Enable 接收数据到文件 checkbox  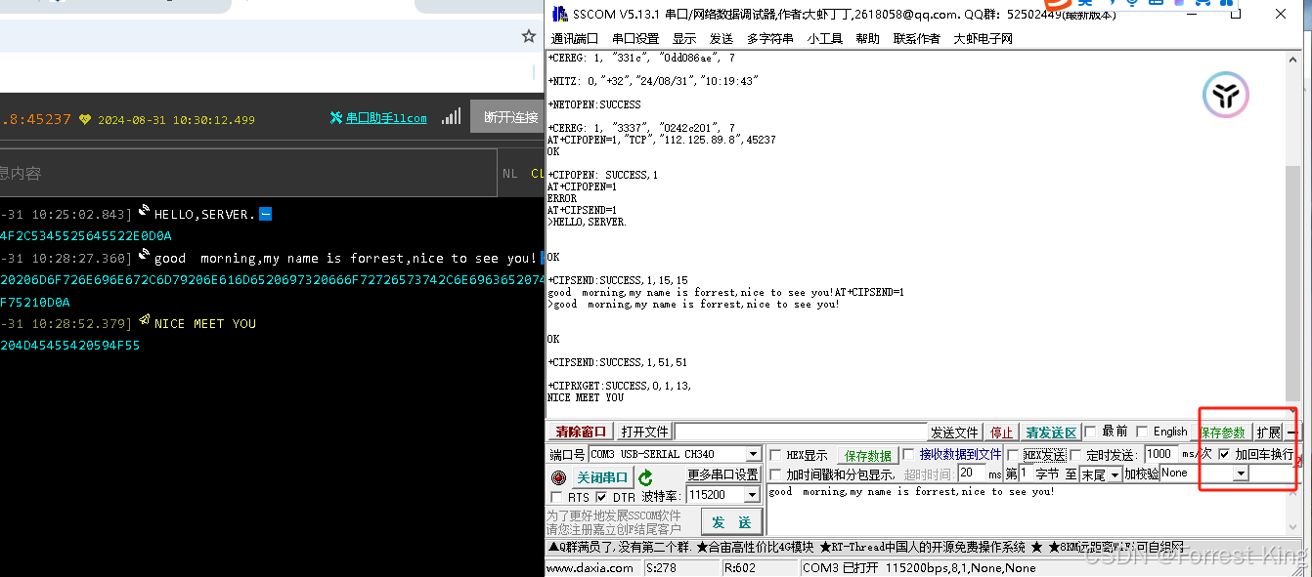[909, 454]
